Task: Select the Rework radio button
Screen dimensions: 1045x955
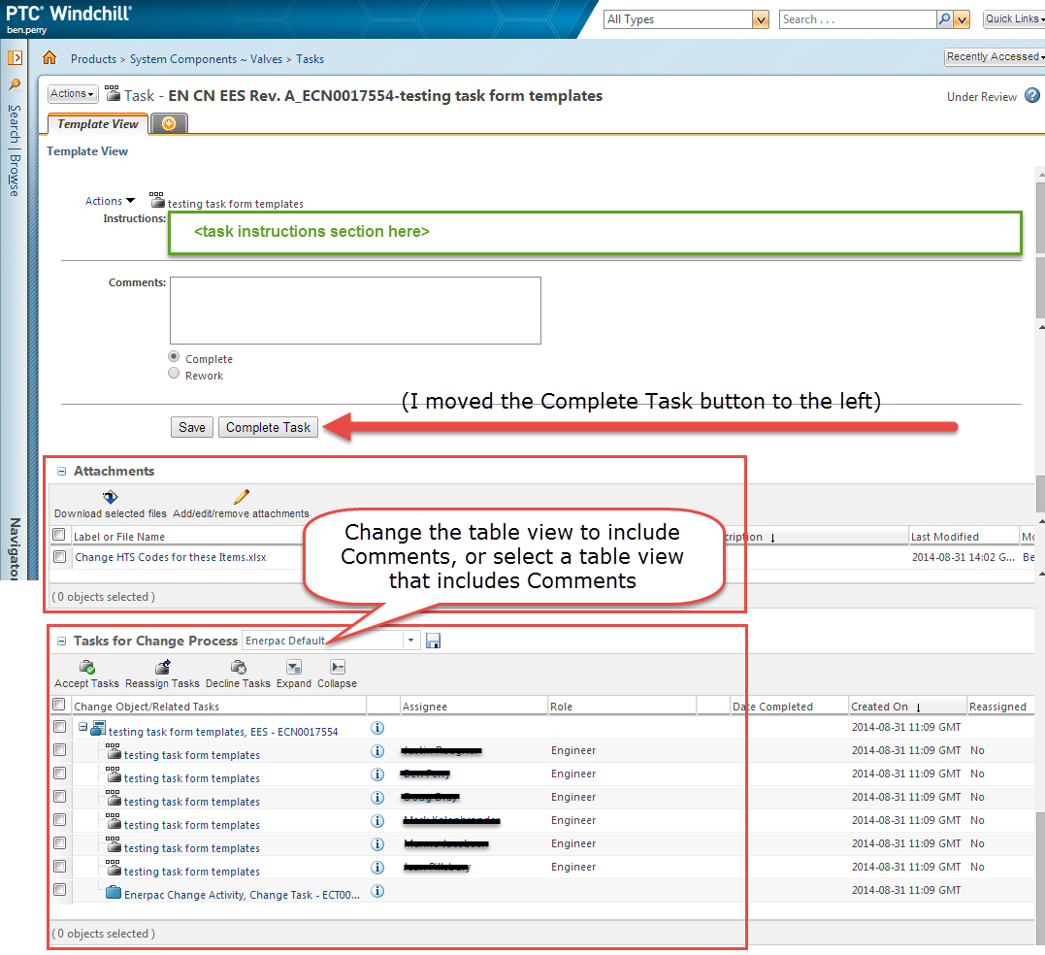Action: [174, 372]
